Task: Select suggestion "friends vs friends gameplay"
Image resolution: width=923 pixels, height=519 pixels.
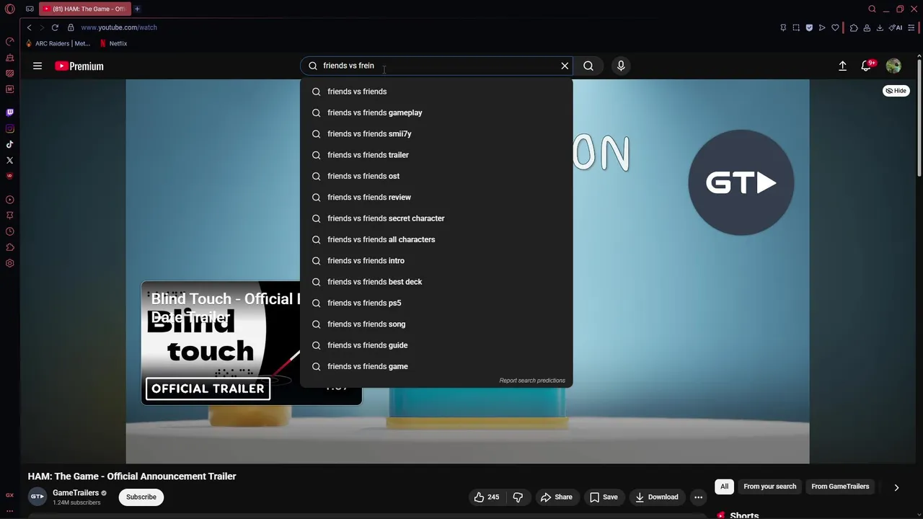Action: [x=436, y=112]
